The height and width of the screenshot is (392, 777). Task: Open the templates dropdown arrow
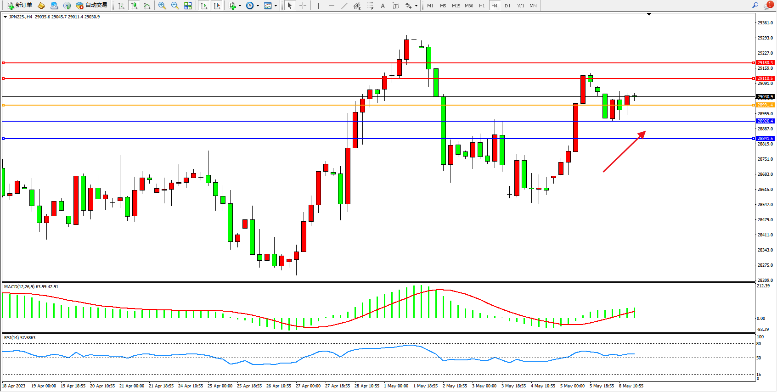(276, 6)
